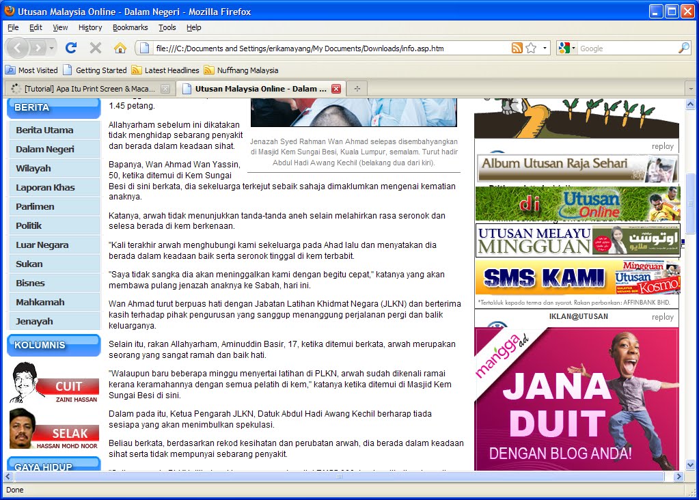Open Jenayah section link
699x500 pixels.
(x=55, y=322)
